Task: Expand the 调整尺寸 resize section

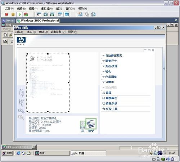Action: (x=109, y=61)
